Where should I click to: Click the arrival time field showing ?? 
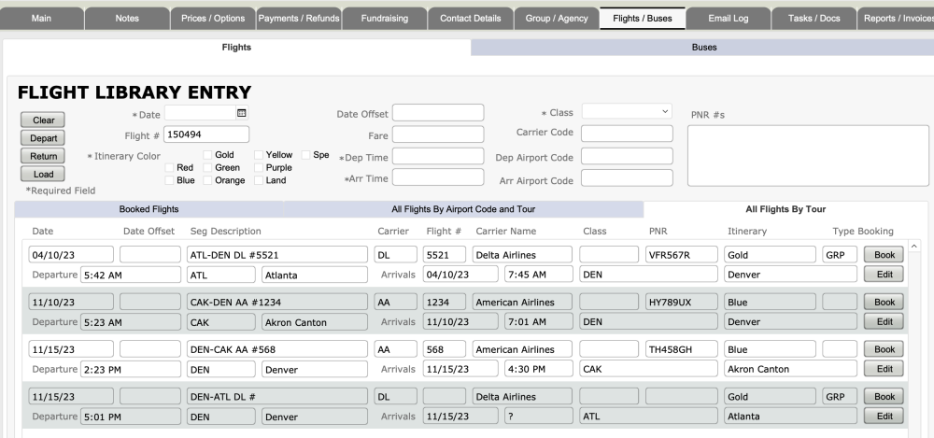pyautogui.click(x=539, y=416)
